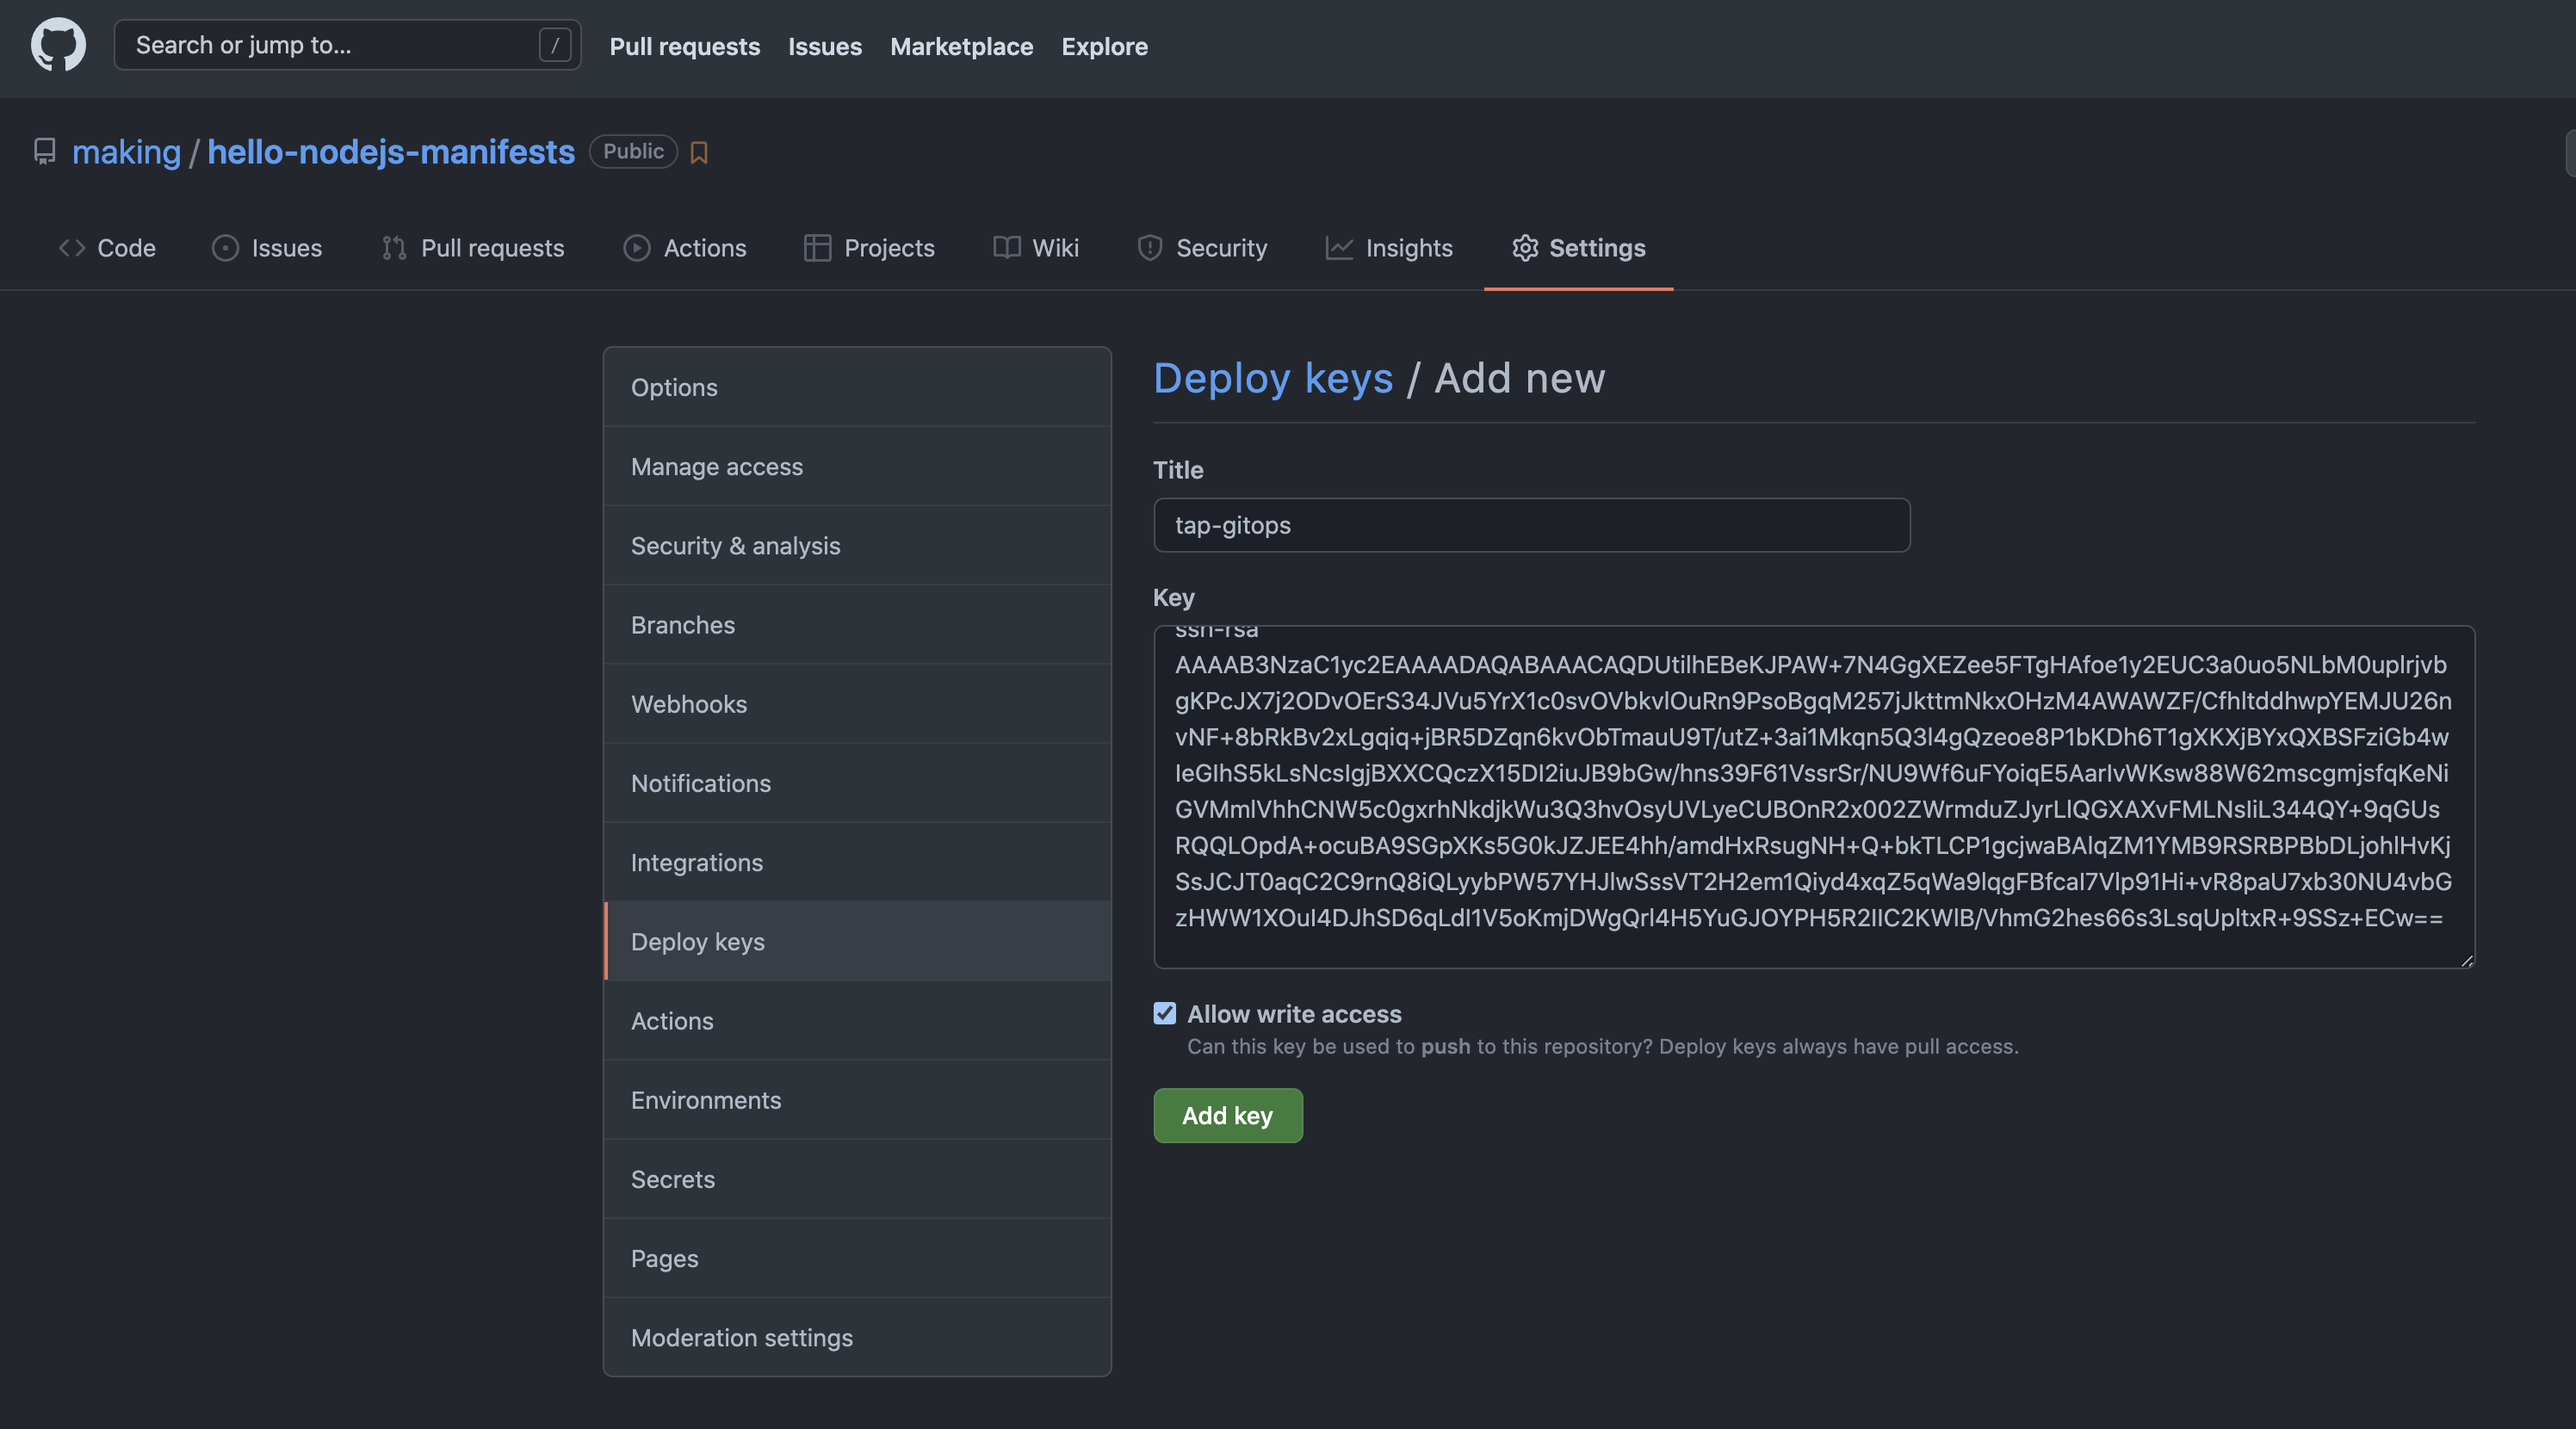Screen dimensions: 2576x1429
Task: Uncheck Allow write access checkbox
Action: pyautogui.click(x=1164, y=1013)
